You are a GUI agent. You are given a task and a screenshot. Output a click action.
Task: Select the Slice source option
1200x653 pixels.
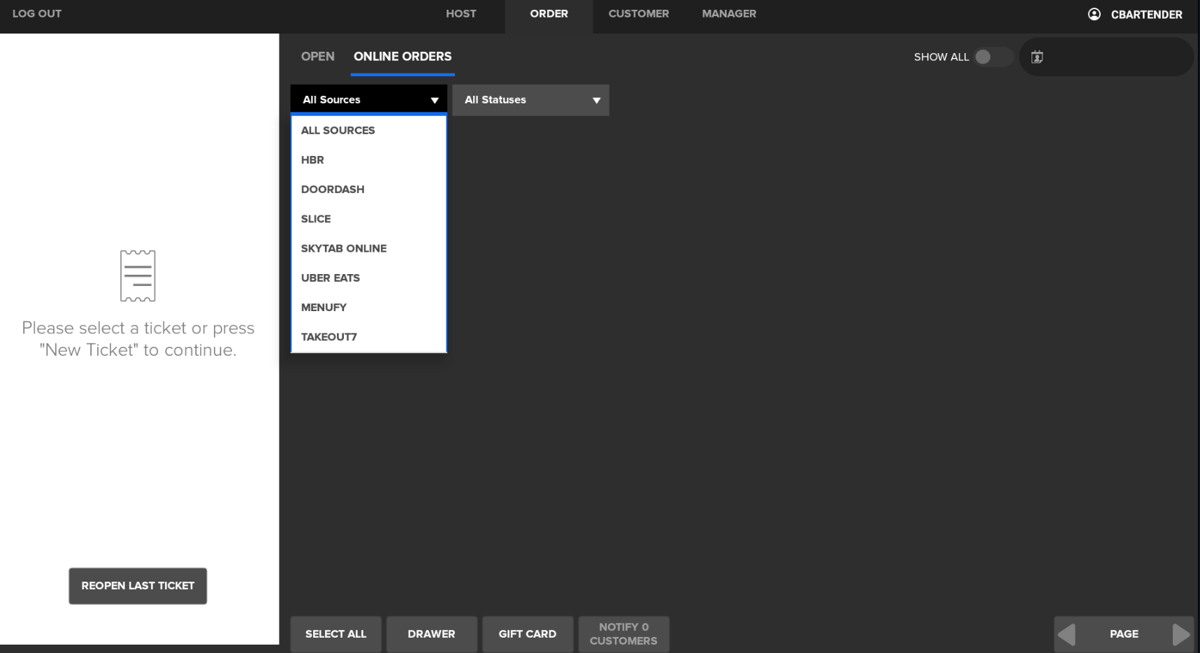(316, 219)
